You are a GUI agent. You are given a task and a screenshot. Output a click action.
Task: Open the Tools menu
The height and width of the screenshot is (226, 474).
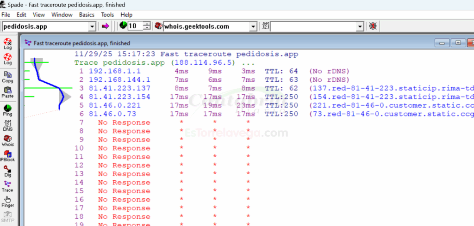[x=107, y=15]
